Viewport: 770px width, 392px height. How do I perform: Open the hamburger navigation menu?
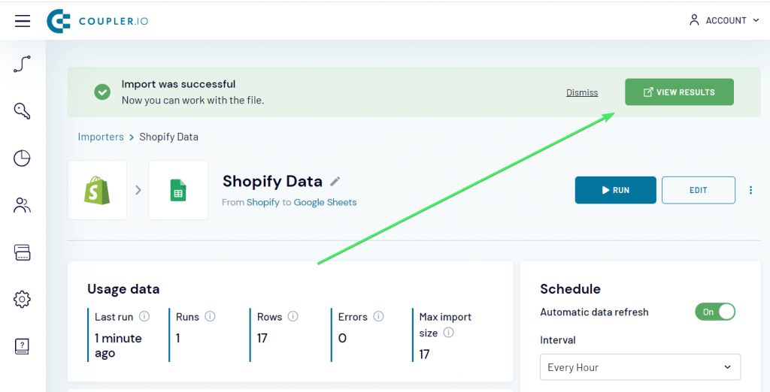pyautogui.click(x=23, y=20)
